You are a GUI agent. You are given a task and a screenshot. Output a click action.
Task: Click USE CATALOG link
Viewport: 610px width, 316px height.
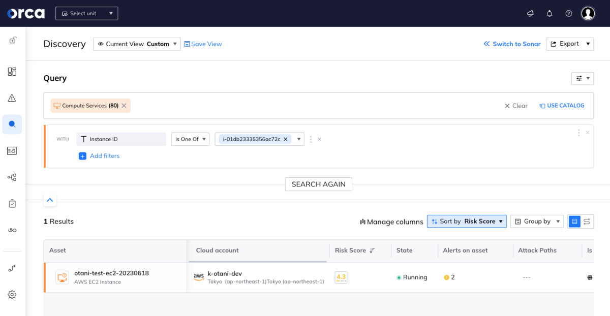(562, 106)
